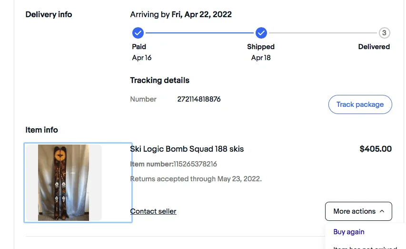Open the Contact seller link

coord(153,211)
